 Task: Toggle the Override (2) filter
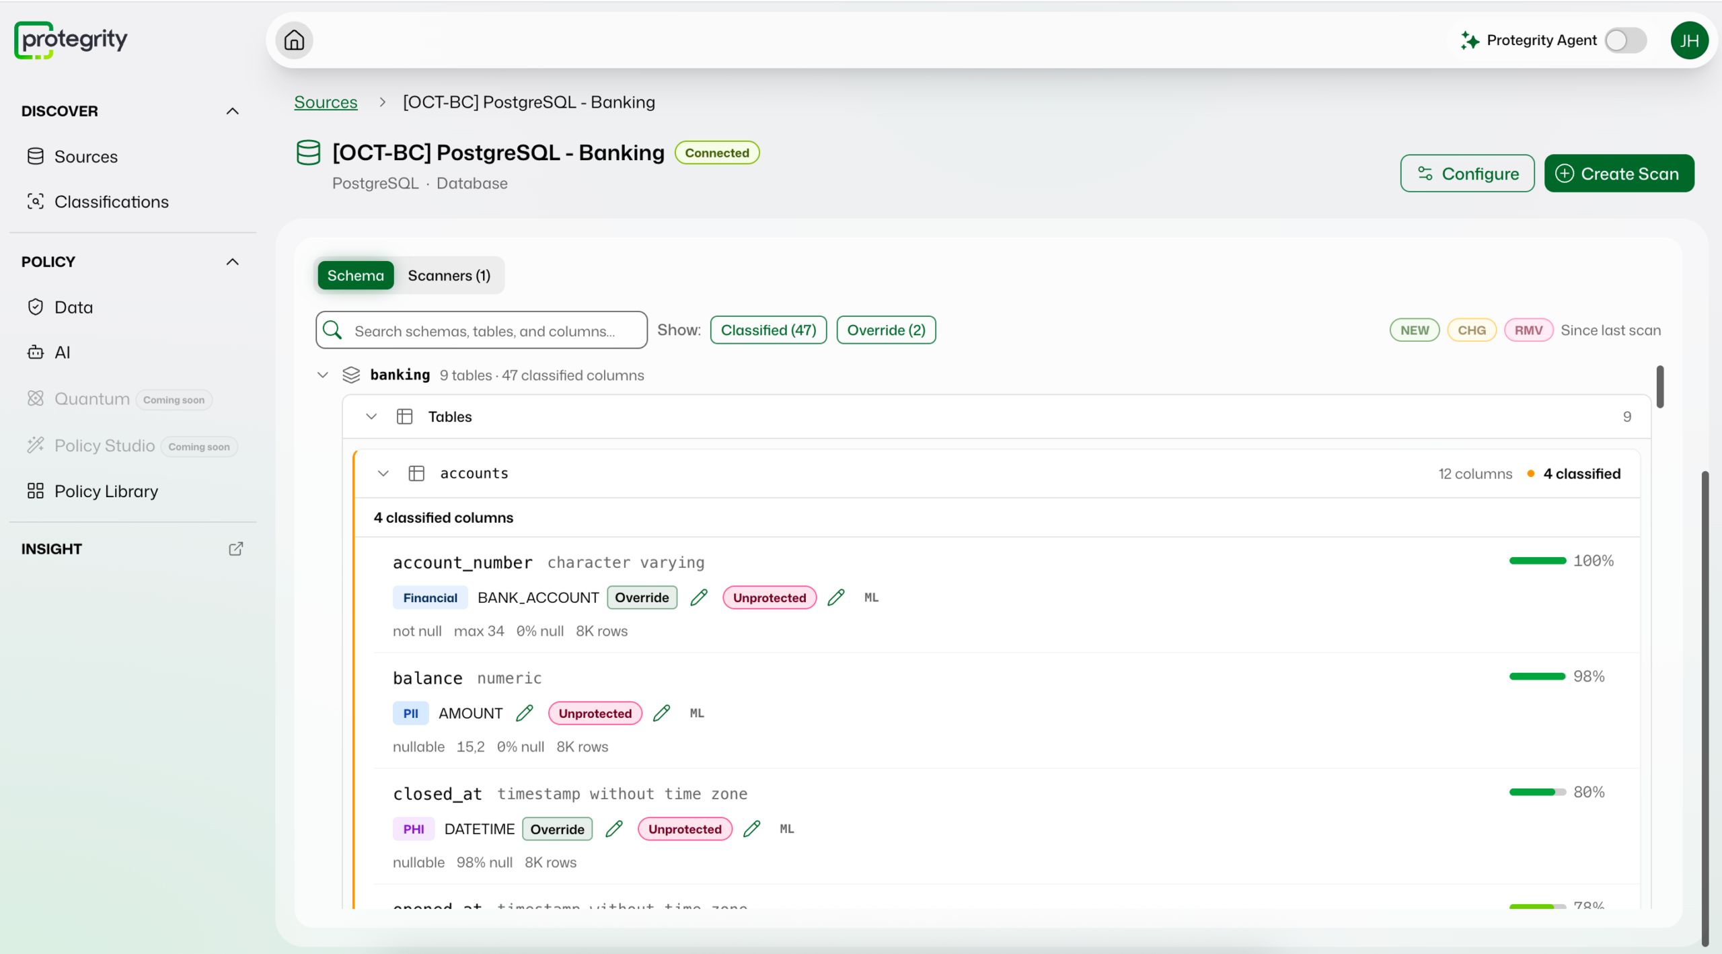[x=886, y=330]
